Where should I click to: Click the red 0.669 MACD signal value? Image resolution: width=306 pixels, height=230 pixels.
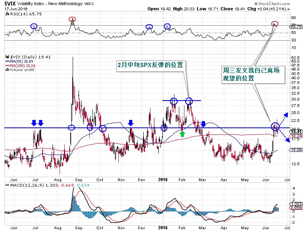click(68, 185)
